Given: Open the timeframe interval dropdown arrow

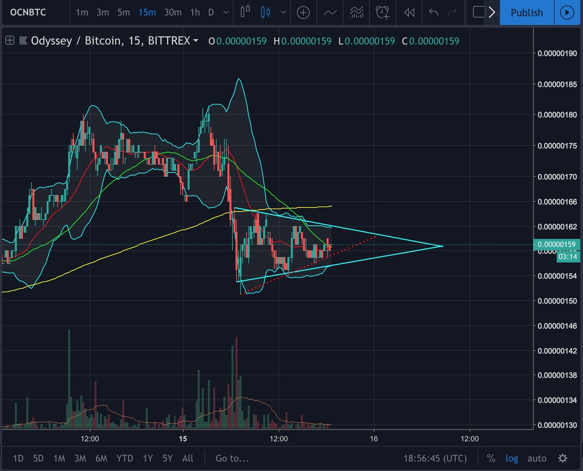Looking at the screenshot, I should [x=226, y=12].
